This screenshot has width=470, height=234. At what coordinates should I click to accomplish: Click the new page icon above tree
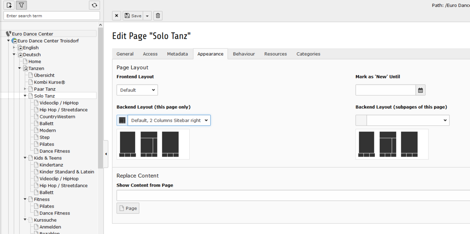[x=9, y=5]
